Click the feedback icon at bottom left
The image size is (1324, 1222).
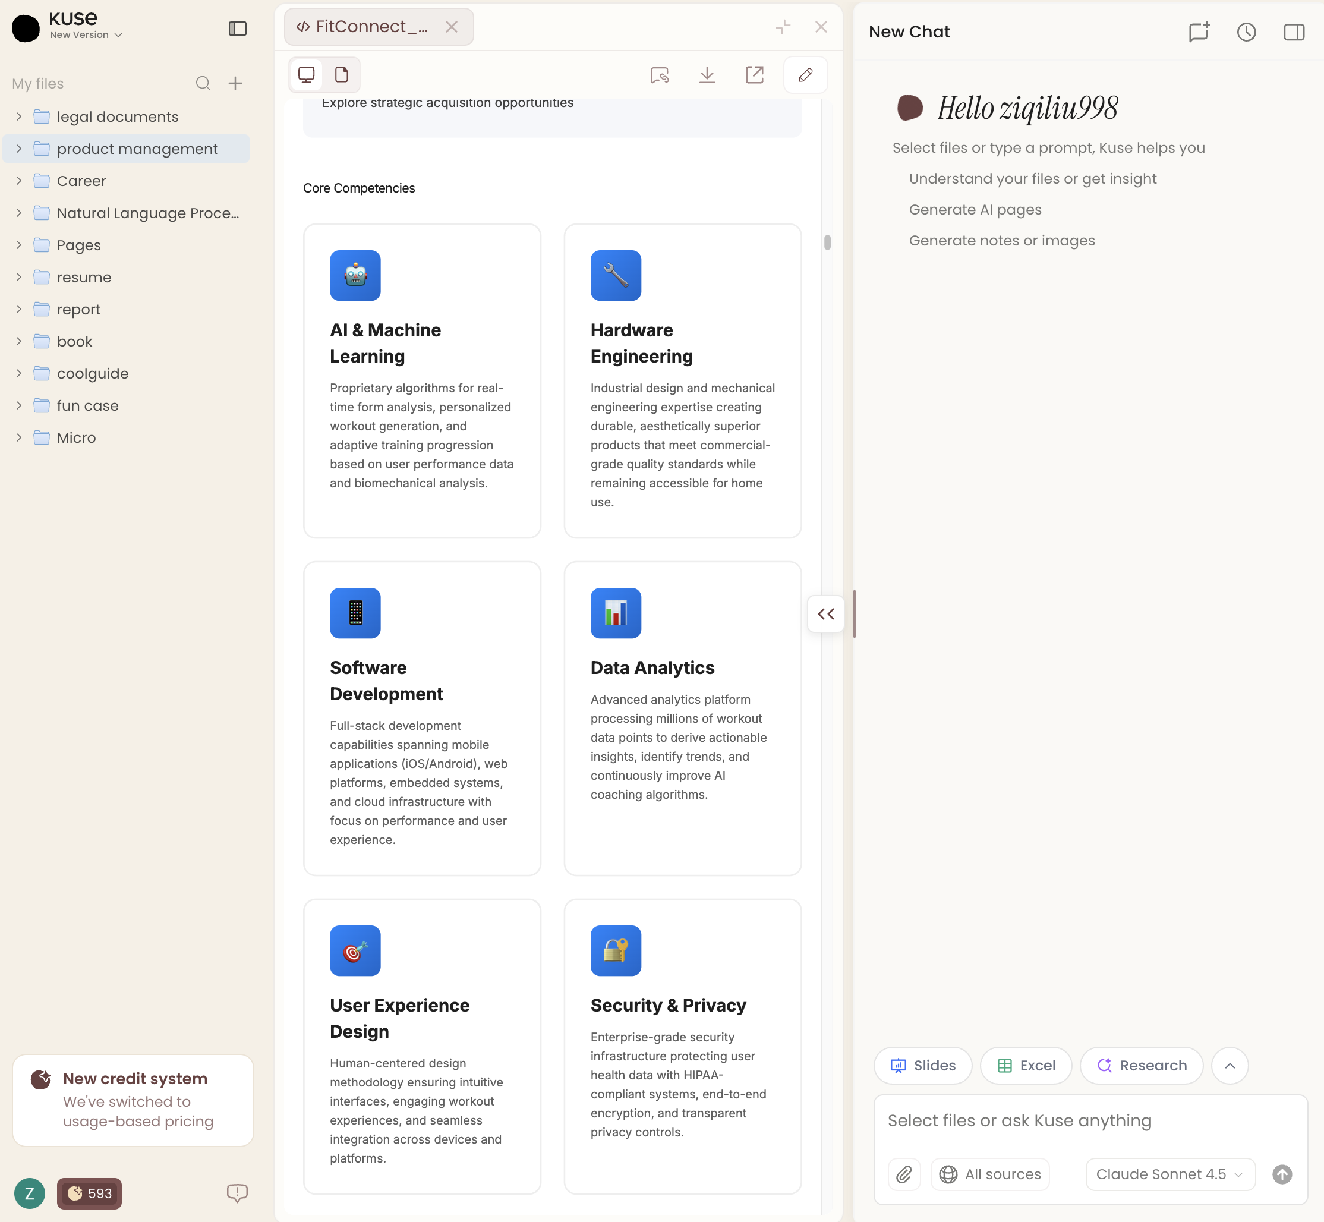pyautogui.click(x=237, y=1192)
